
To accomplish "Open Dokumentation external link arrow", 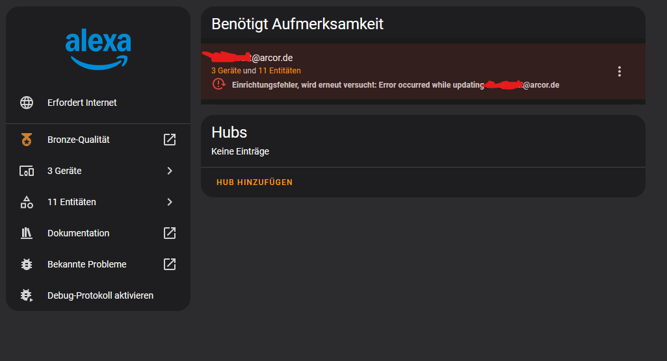I will tap(170, 233).
